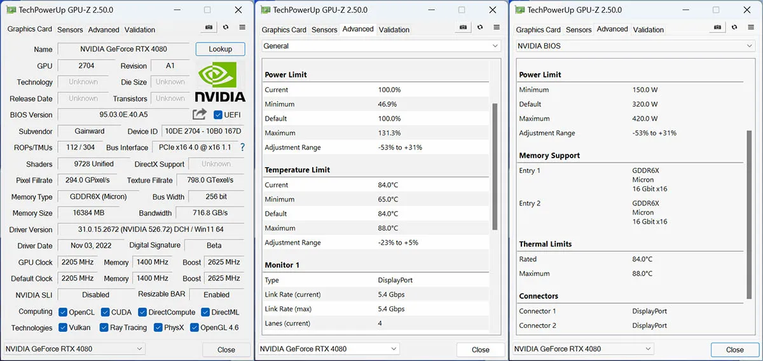Screen dimensions: 763x361
Task: Toggle the DirectML checkbox
Action: point(205,312)
